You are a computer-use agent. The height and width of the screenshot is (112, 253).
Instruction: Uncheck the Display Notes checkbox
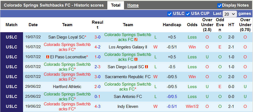coord(219,5)
